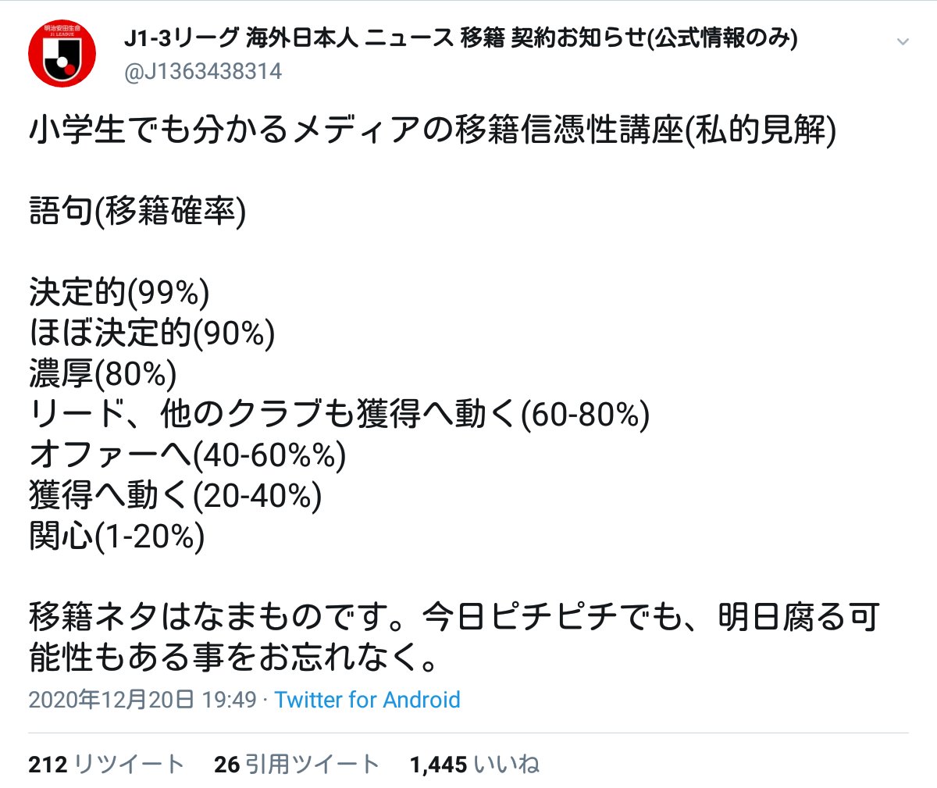Click the 獲得へ動く(20-40%) line
Viewport: 937px width, 788px height.
[176, 496]
